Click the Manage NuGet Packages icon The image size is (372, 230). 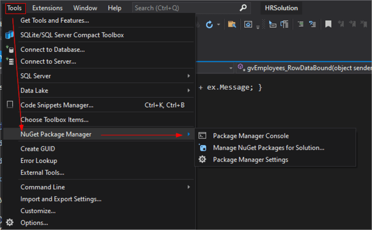(202, 148)
